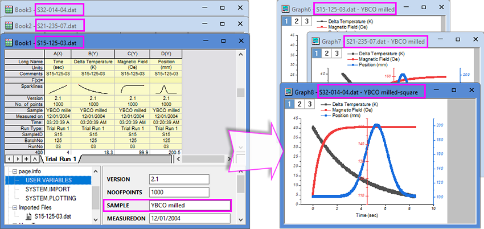Click the Run Type row label
Image resolution: width=484 pixels, height=229 pixels.
pos(24,128)
